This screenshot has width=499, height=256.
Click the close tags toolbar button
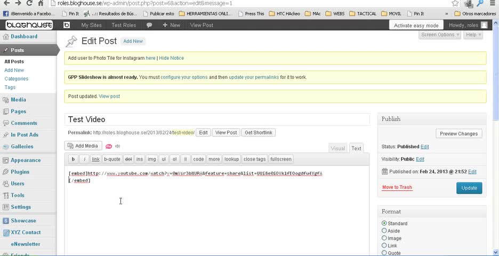click(254, 159)
